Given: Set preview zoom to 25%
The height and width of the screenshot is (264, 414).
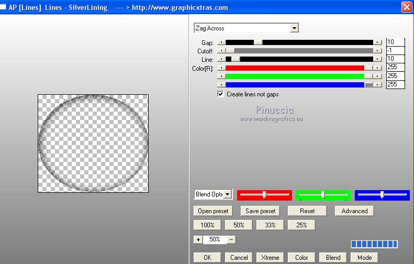Looking at the screenshot, I should click(301, 225).
